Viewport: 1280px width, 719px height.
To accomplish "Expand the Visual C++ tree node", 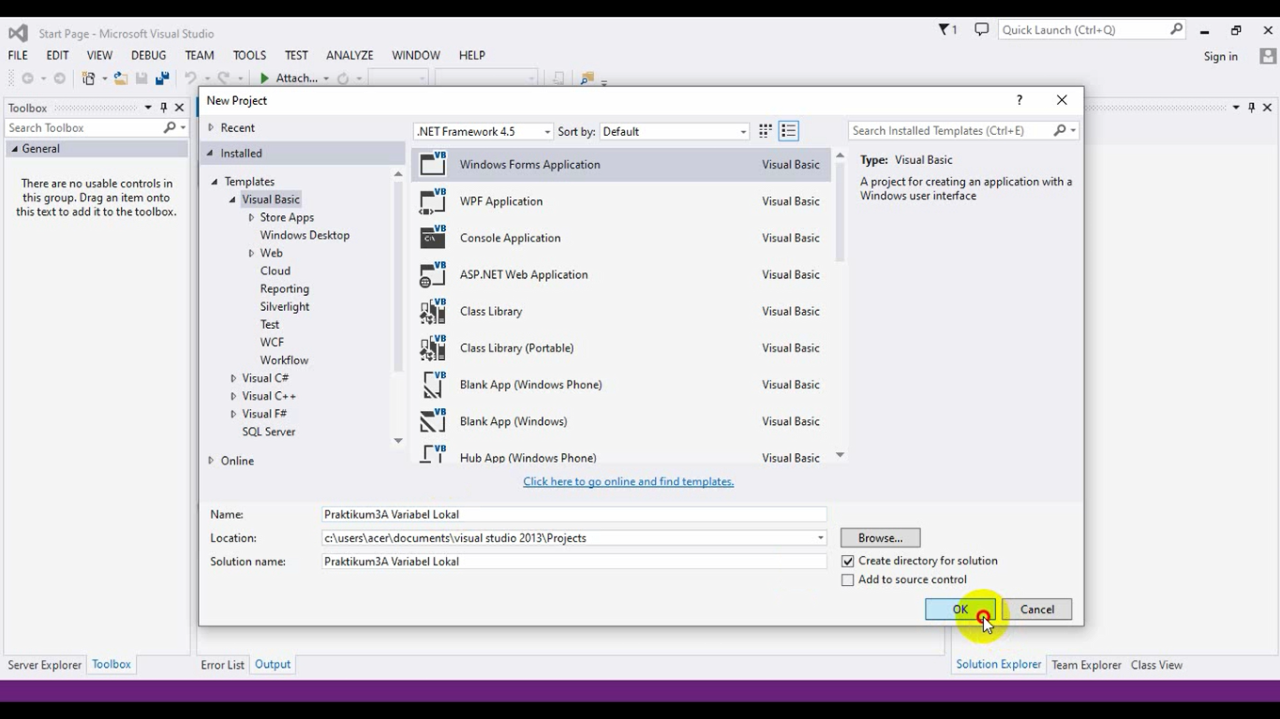I will click(233, 396).
